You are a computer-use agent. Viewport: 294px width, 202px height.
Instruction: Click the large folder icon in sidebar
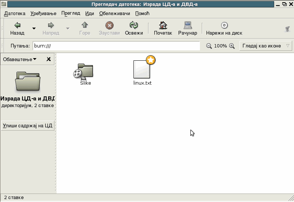(28, 82)
